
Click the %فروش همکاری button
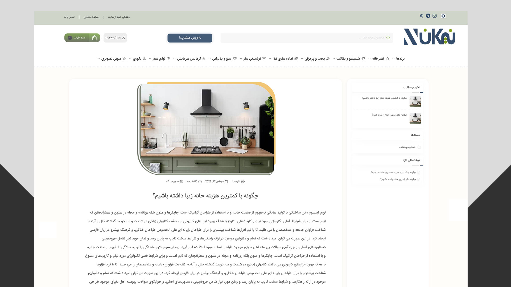click(x=190, y=38)
